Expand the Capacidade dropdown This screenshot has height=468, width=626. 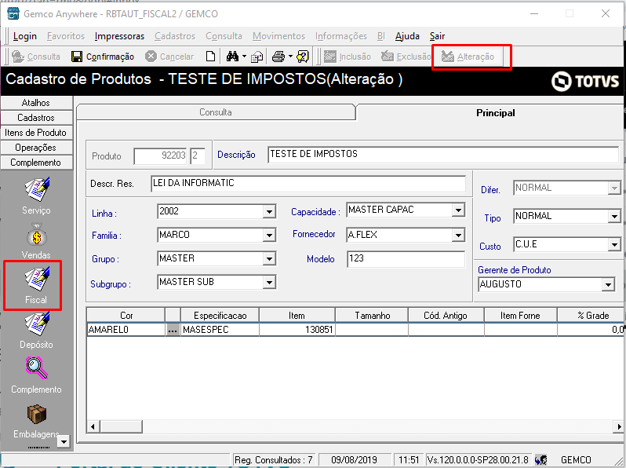(458, 210)
